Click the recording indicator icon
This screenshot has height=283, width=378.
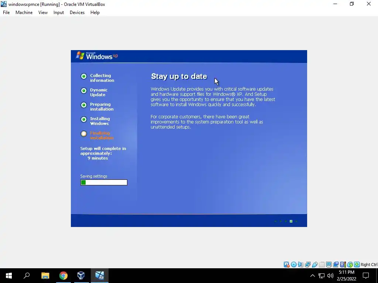coord(336,265)
